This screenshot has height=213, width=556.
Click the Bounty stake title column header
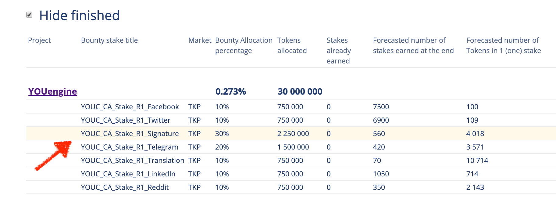pos(109,40)
